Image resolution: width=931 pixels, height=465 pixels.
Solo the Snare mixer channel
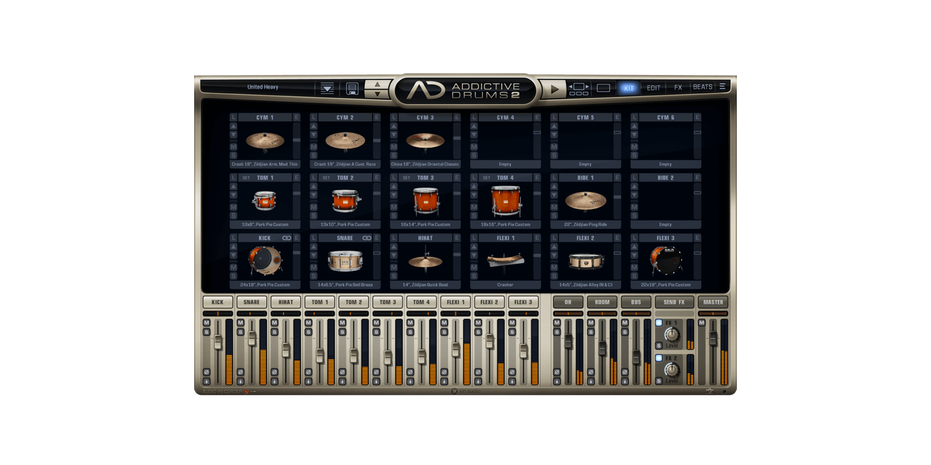(240, 332)
